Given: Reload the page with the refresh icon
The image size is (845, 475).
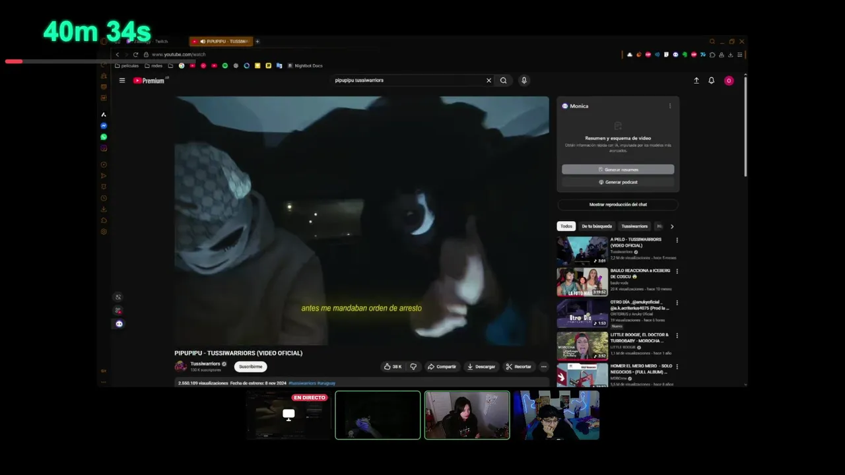Looking at the screenshot, I should (135, 55).
